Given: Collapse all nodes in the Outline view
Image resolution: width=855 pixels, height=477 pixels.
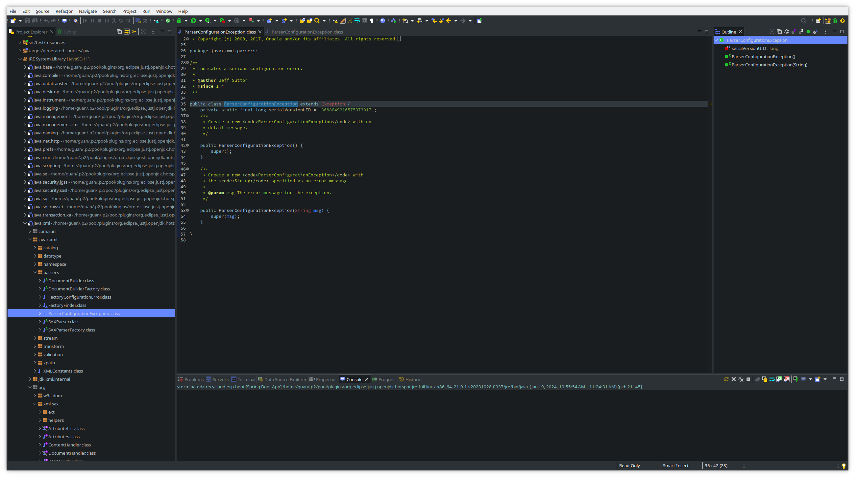Looking at the screenshot, I should [x=780, y=32].
